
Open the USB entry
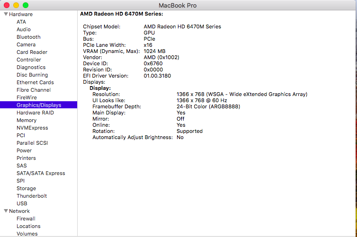coord(22,203)
